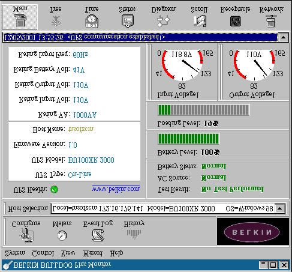Open the Event Log scroll icon
Image resolution: width=292 pixels, height=272 pixels.
click(98, 235)
